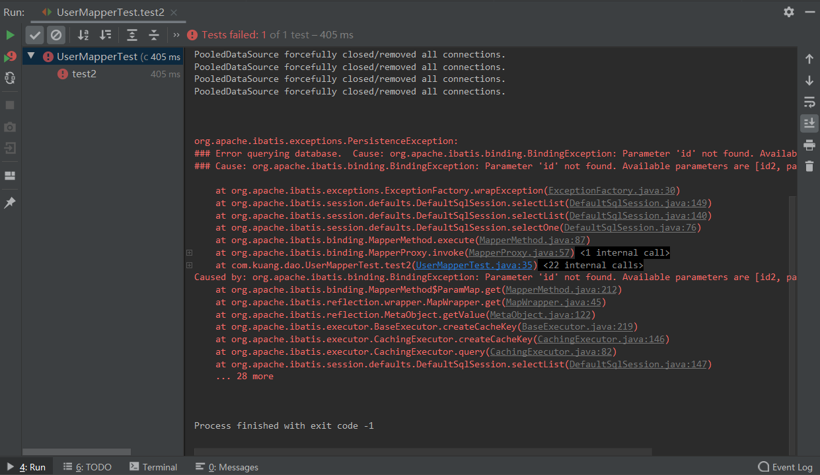
Task: Click the Exit icon in the left sidebar
Action: 10,148
